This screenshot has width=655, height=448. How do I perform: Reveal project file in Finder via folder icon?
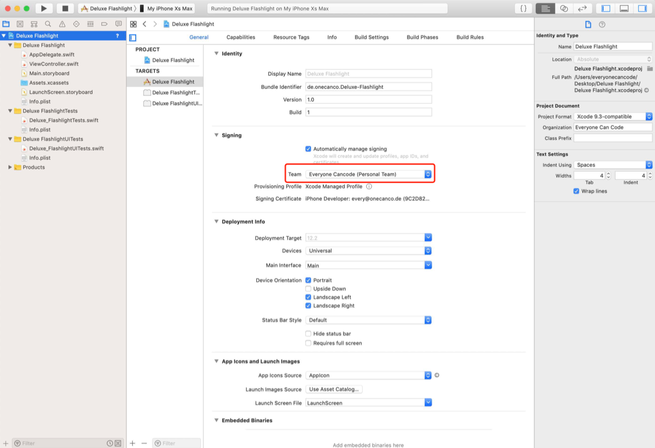click(x=650, y=68)
